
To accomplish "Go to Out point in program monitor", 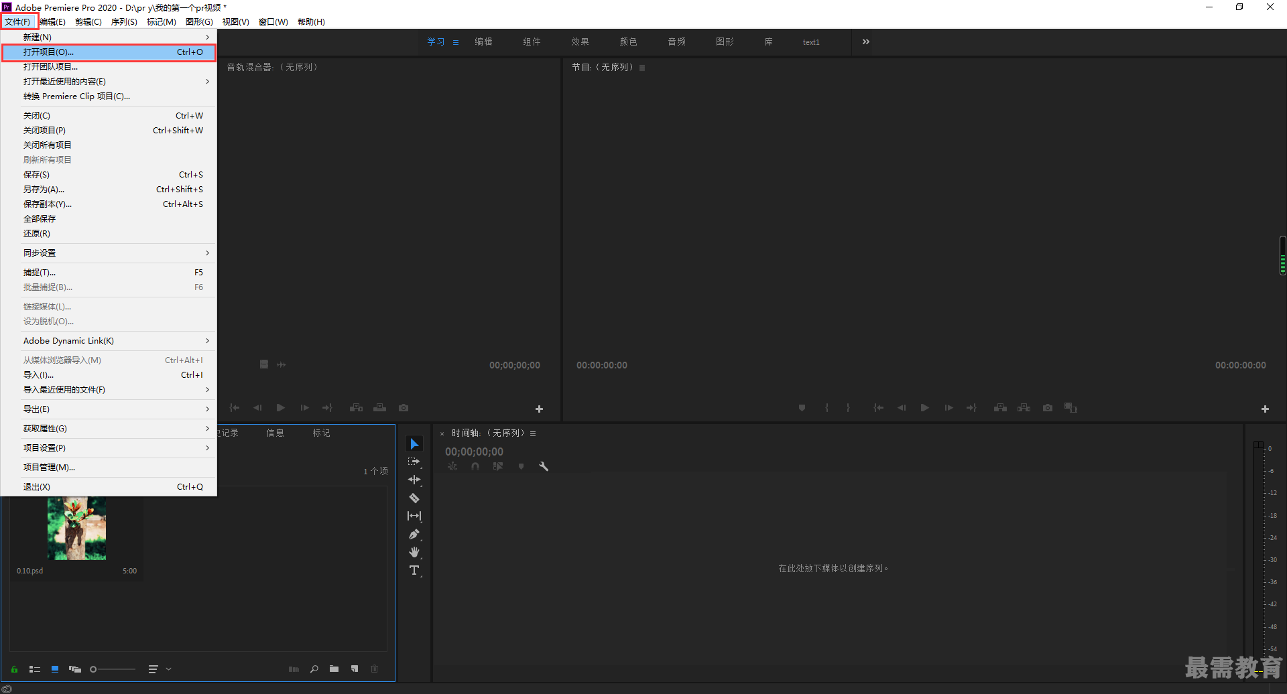I will [971, 407].
